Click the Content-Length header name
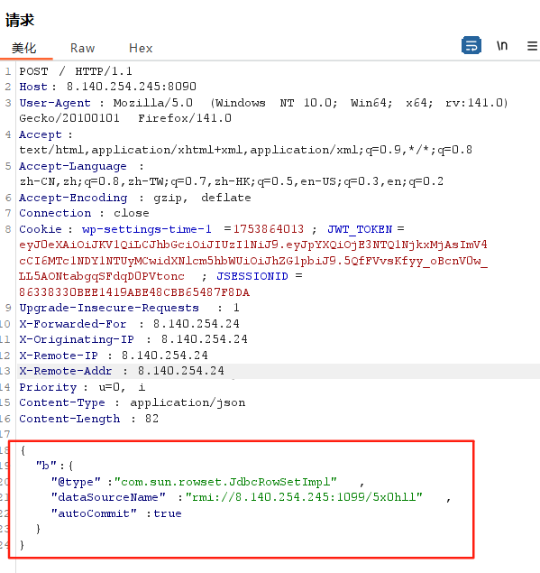Screen dimensions: 540x573 click(69, 419)
